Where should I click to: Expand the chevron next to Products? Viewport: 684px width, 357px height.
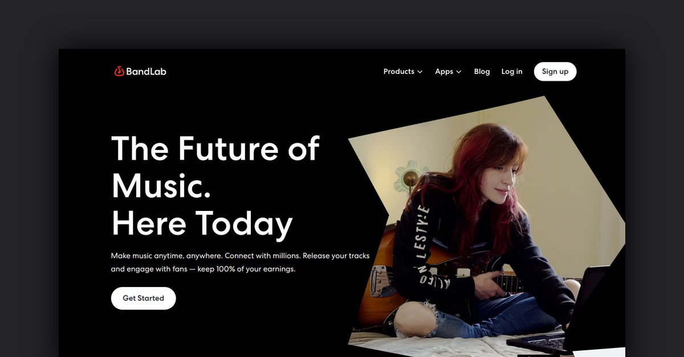[420, 72]
